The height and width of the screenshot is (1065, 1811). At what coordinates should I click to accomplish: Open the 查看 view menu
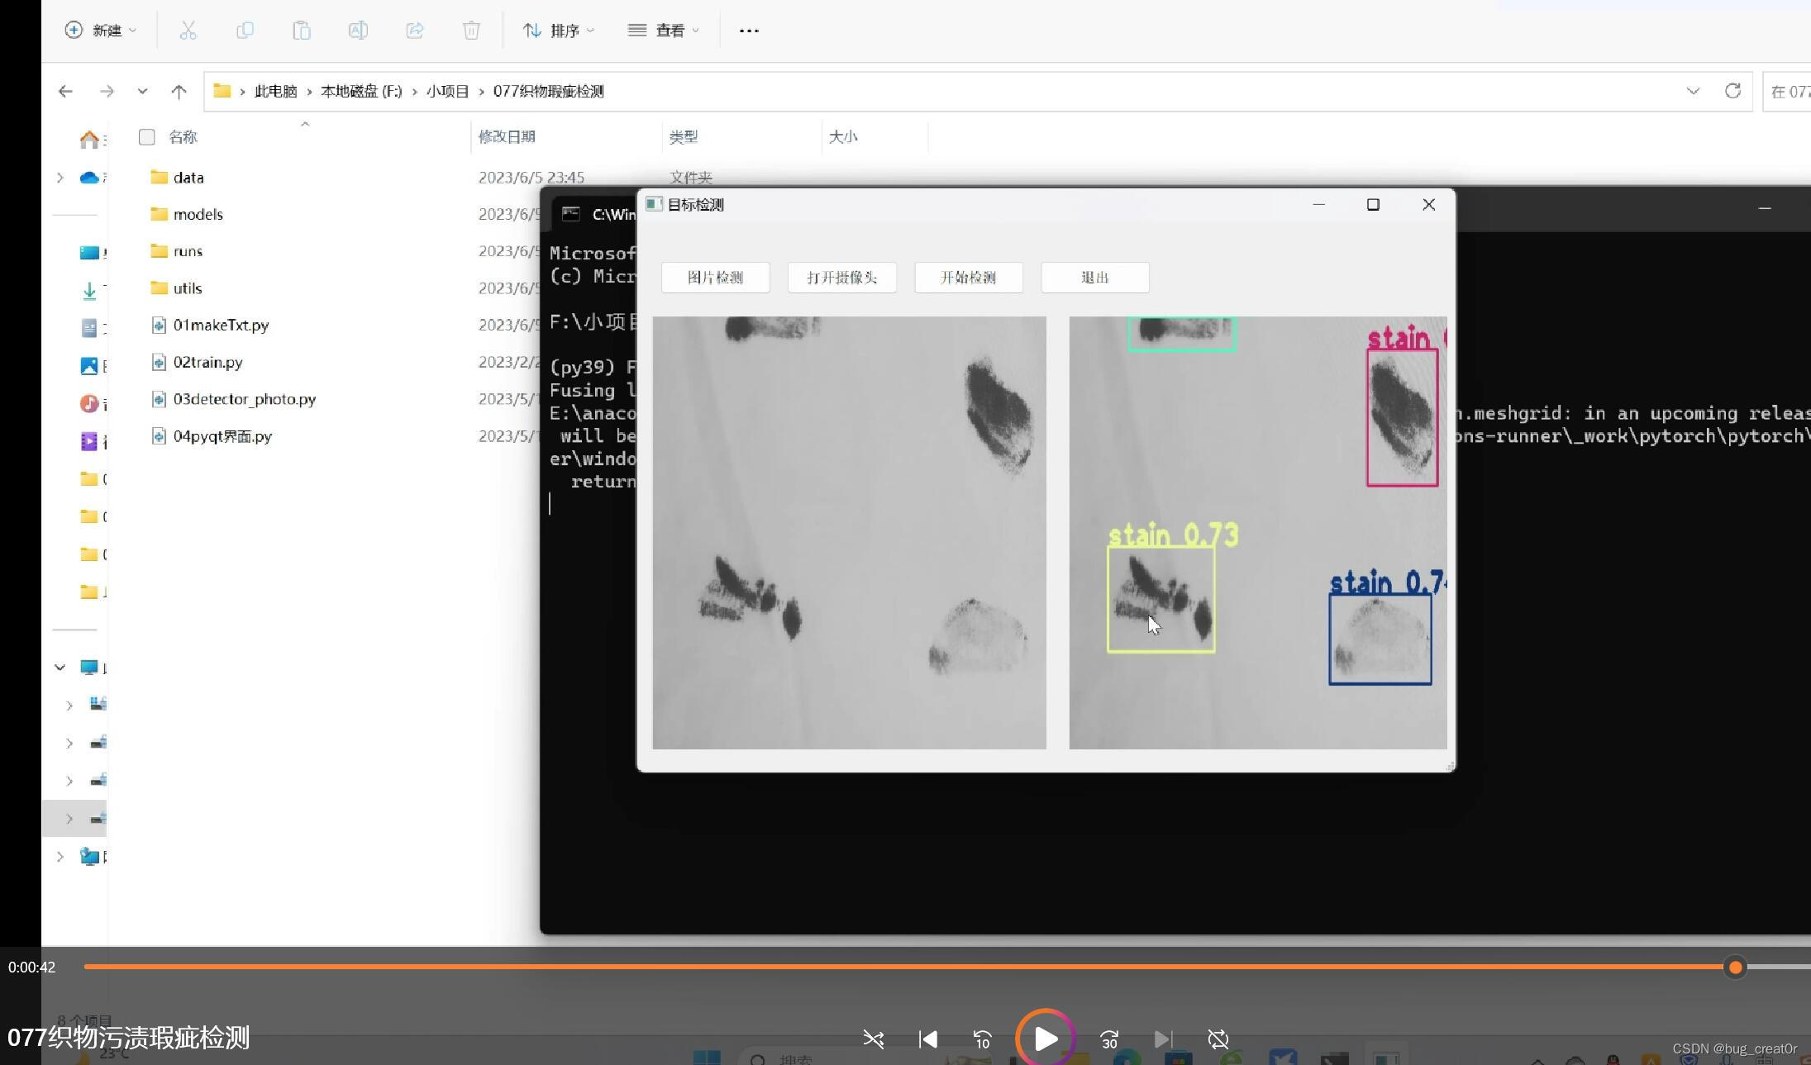pos(664,31)
